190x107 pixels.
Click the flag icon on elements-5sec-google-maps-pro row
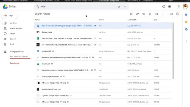pos(93,57)
